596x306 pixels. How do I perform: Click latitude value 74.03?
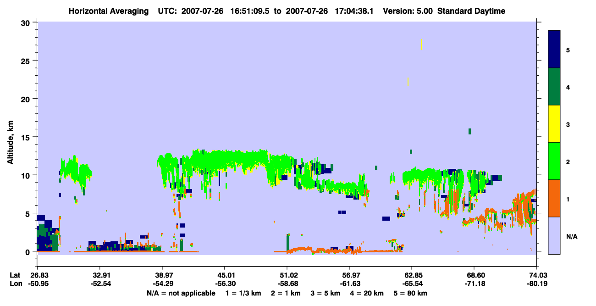point(536,275)
